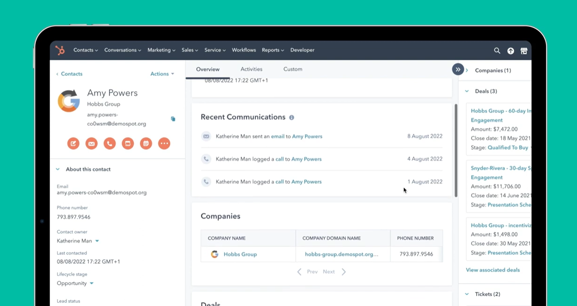Click the orange call action icon
The image size is (577, 306).
click(x=109, y=144)
